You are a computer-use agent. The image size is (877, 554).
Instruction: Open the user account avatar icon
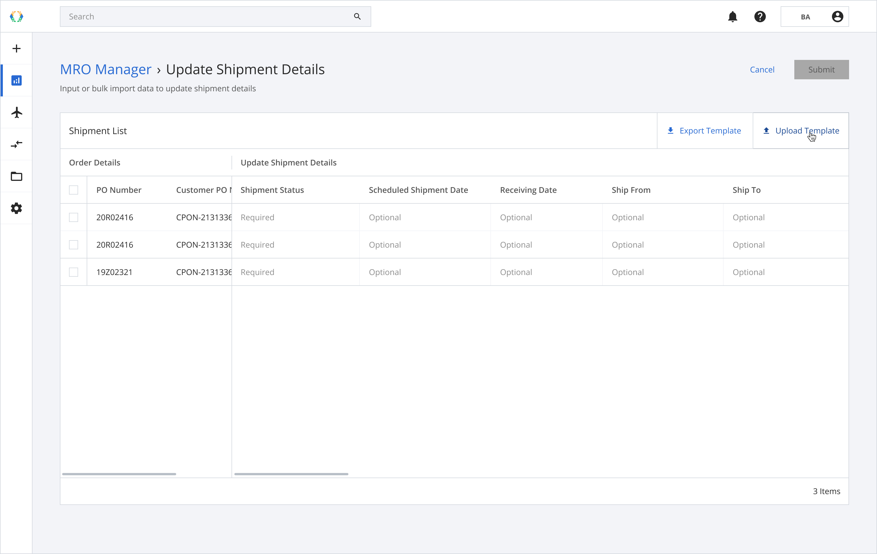837,16
